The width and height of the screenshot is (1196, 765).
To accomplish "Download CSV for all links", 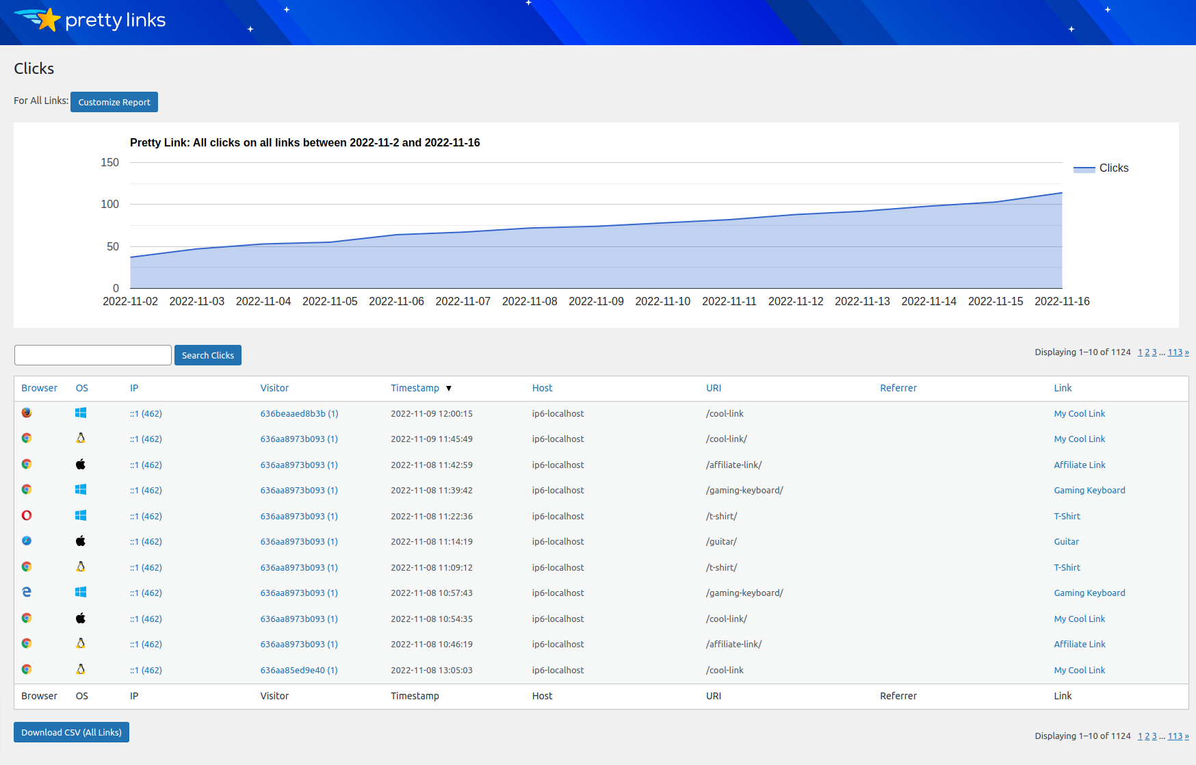I will click(71, 731).
